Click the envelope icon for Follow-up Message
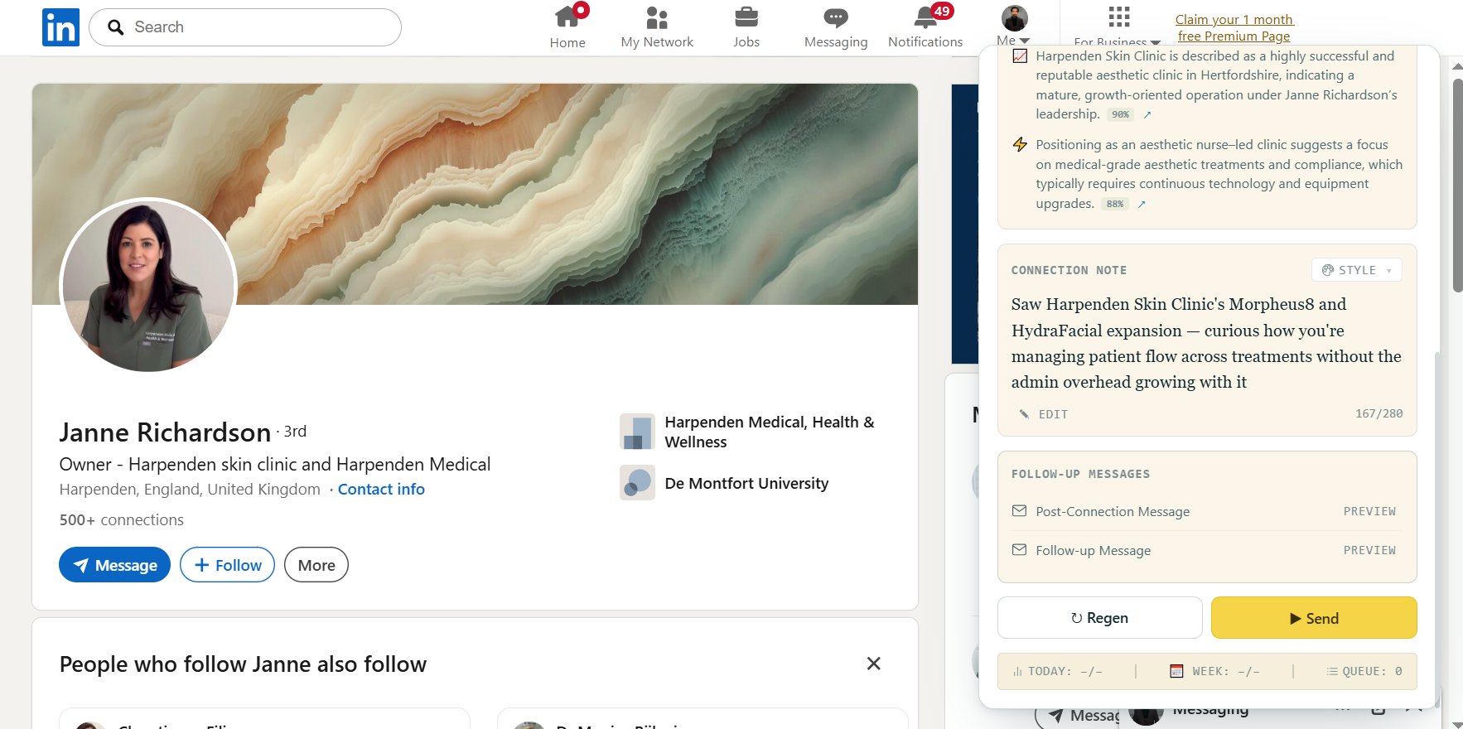1463x729 pixels. pyautogui.click(x=1019, y=550)
